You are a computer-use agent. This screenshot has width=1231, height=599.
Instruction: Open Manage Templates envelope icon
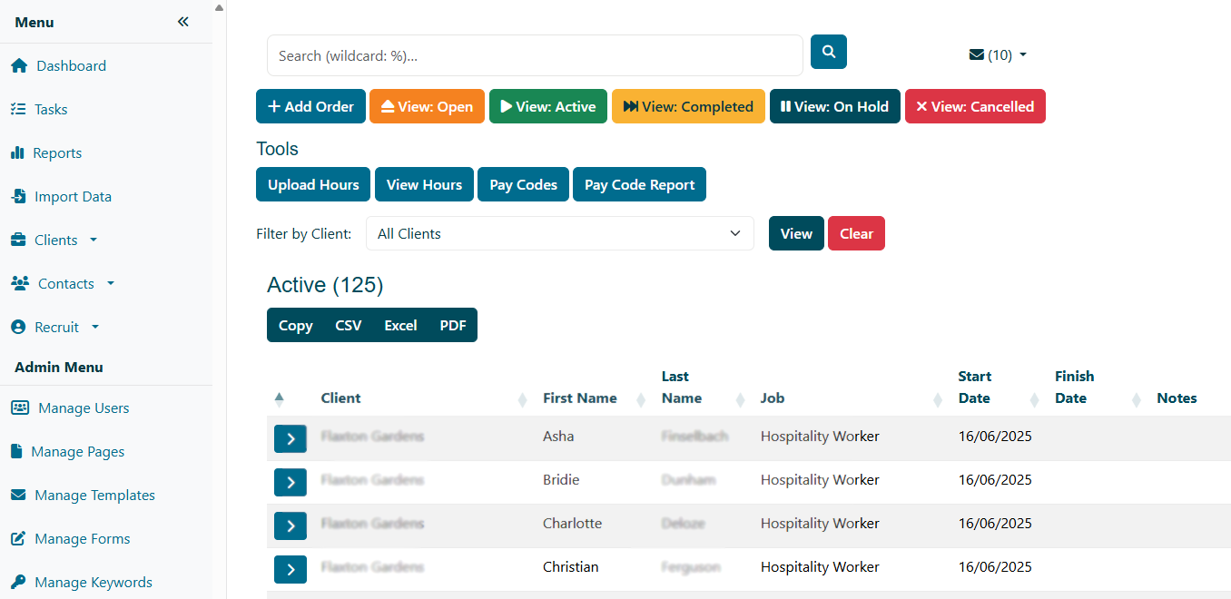pyautogui.click(x=20, y=495)
